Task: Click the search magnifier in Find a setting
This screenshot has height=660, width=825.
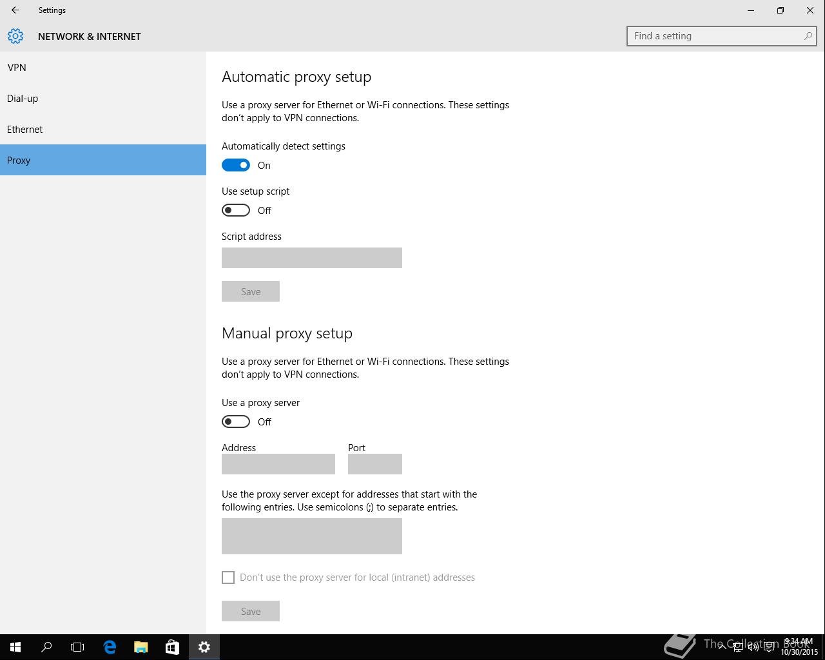Action: coord(808,36)
